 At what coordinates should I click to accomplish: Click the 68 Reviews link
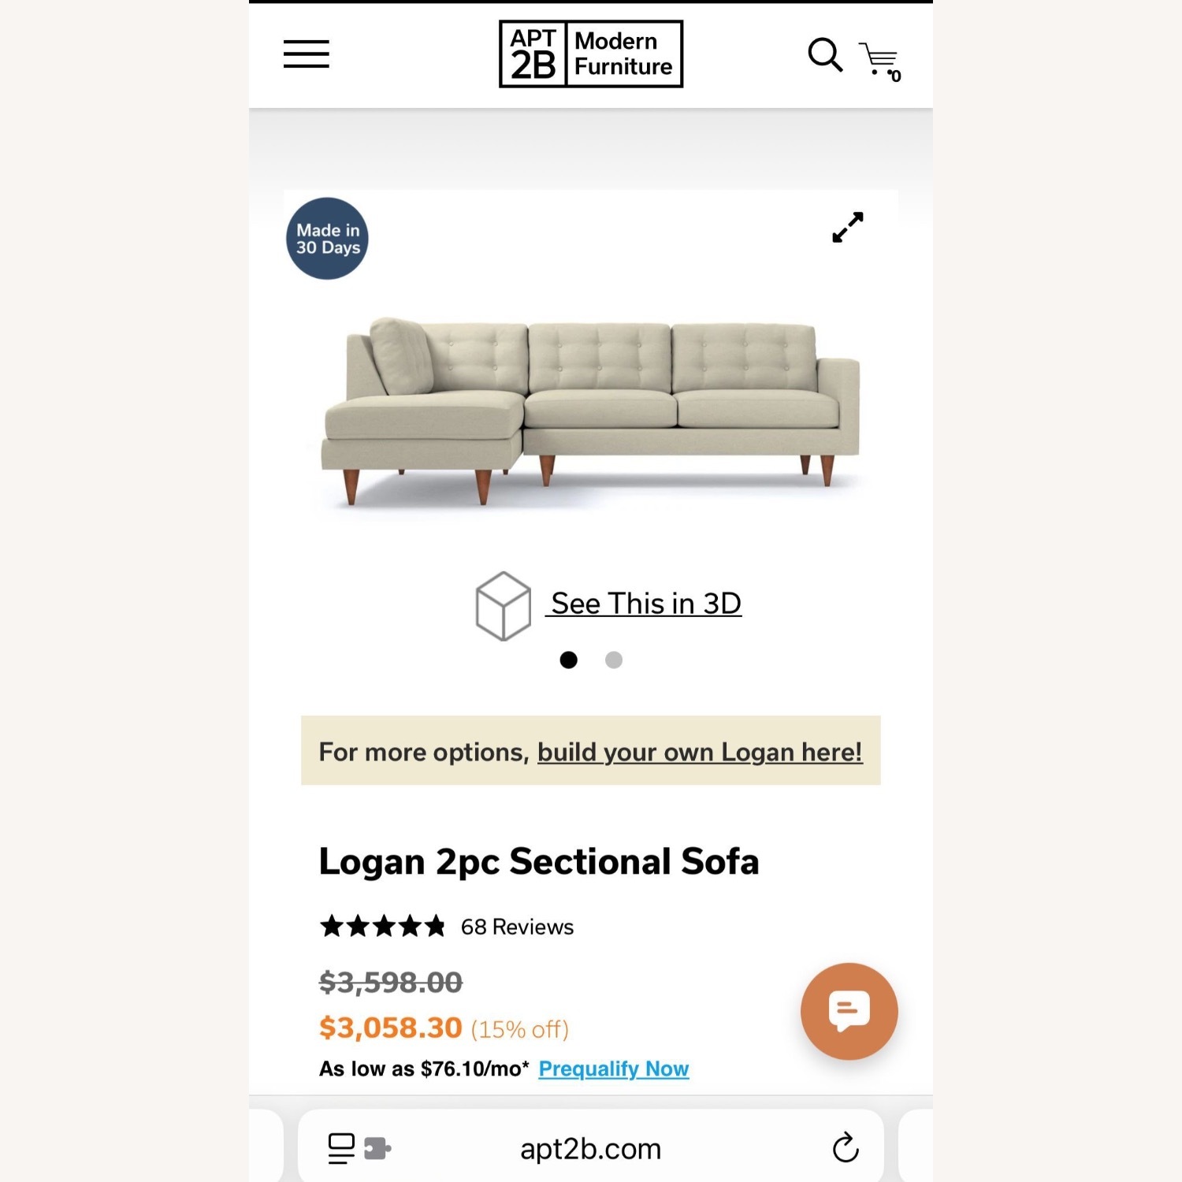517,927
